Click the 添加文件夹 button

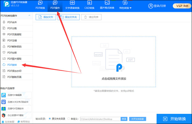[69, 17]
